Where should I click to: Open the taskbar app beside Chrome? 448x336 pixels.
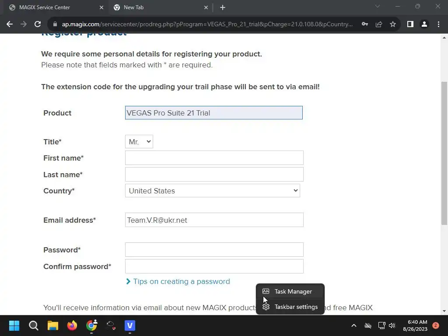coord(111,325)
